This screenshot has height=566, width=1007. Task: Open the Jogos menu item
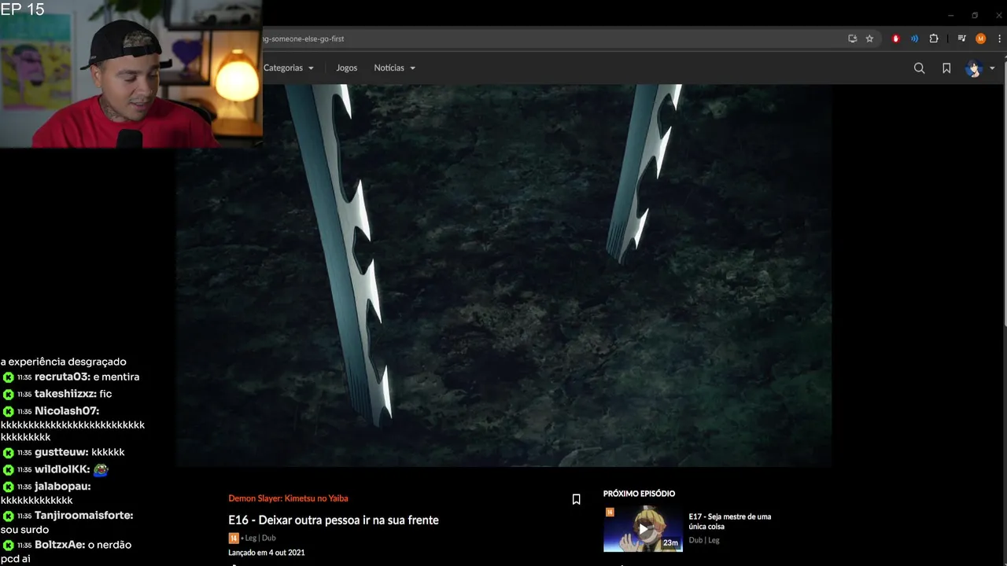(x=346, y=68)
